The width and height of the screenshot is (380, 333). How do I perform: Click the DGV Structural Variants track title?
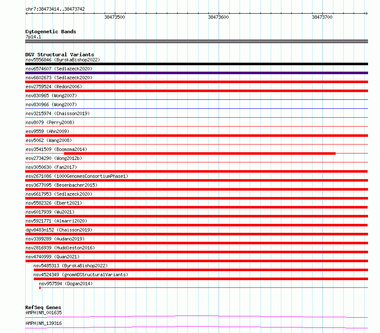[x=60, y=55]
